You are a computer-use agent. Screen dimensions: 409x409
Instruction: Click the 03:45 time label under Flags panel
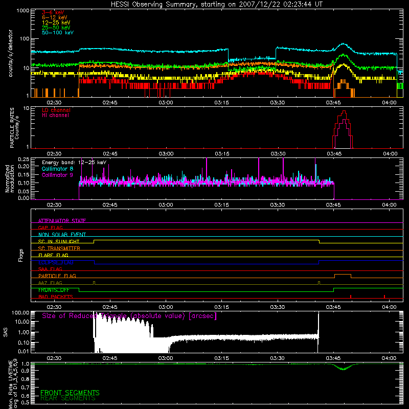333,307
